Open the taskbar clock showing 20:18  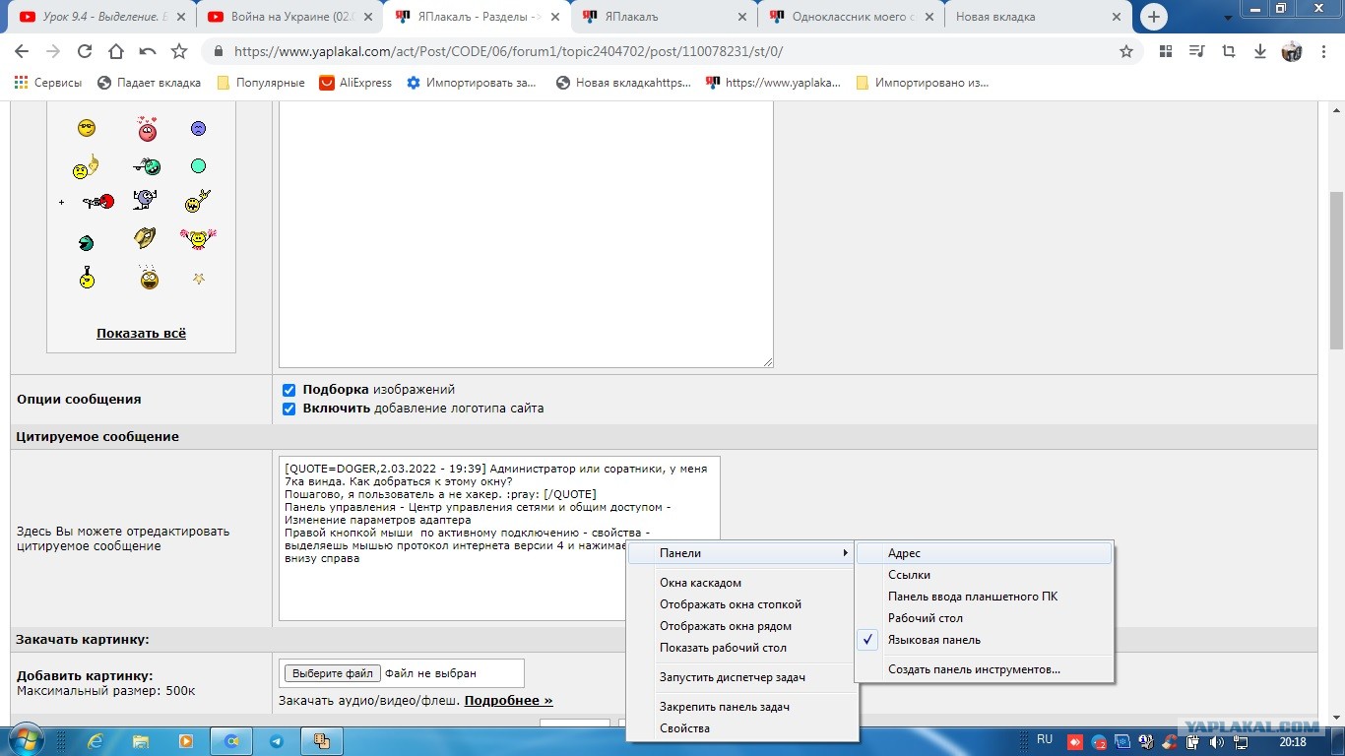click(1293, 741)
